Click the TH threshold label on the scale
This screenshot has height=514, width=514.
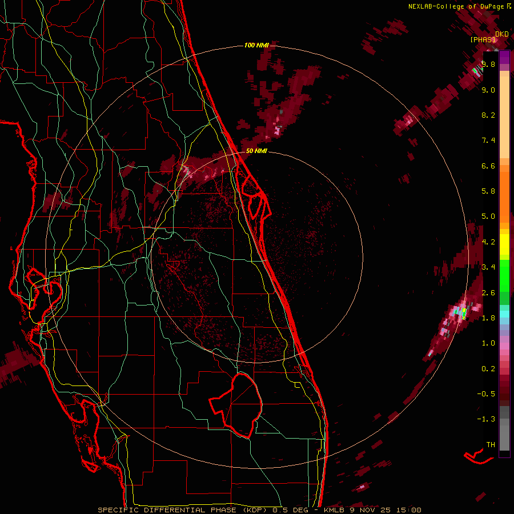(x=491, y=445)
